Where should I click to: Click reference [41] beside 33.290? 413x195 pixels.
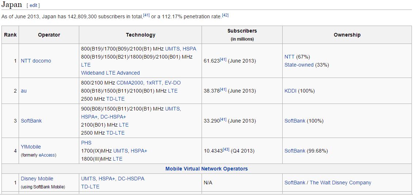click(x=223, y=120)
